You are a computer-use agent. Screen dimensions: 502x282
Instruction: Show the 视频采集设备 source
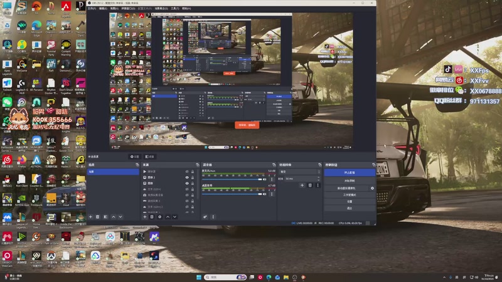[187, 195]
